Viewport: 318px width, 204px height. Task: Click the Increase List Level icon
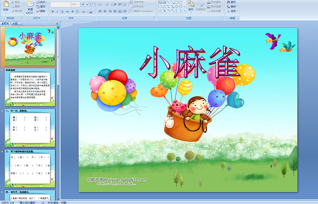(x=119, y=5)
